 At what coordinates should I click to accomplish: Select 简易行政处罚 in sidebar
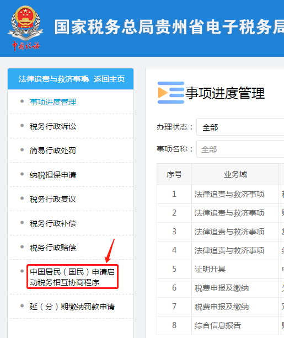pos(53,151)
